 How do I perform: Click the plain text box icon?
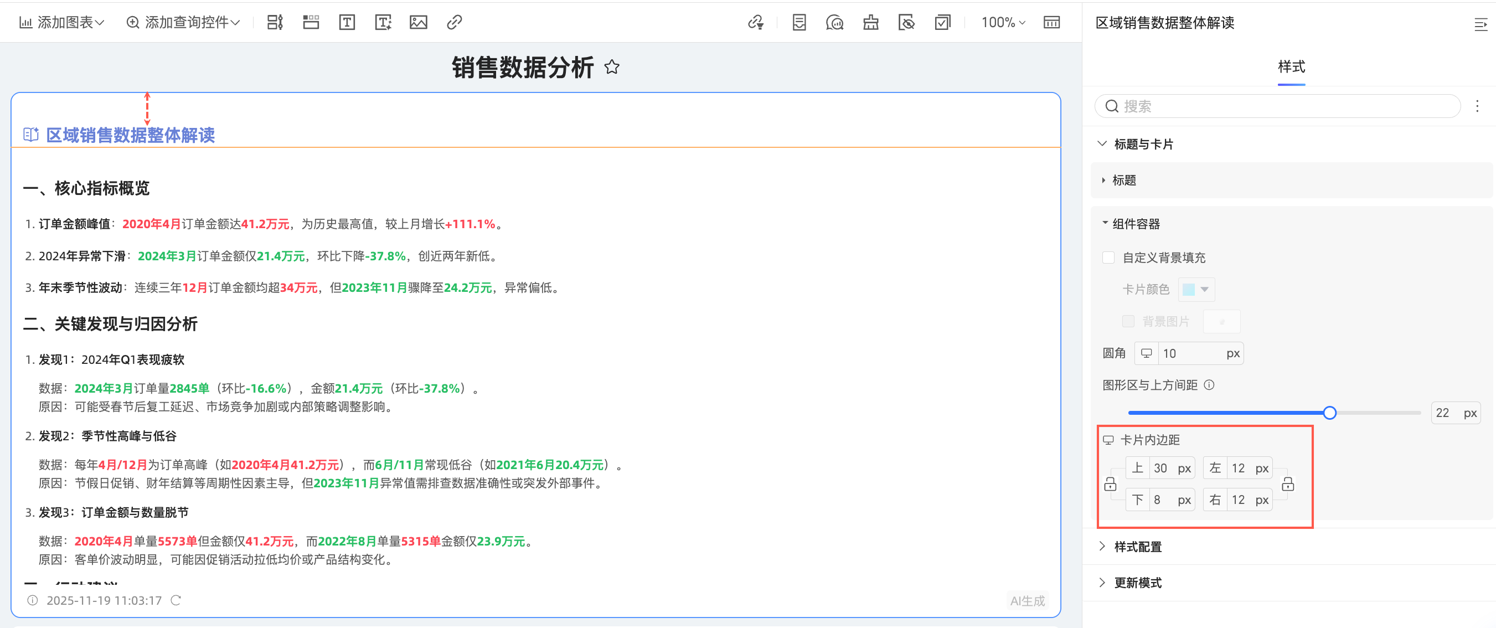[x=347, y=23]
